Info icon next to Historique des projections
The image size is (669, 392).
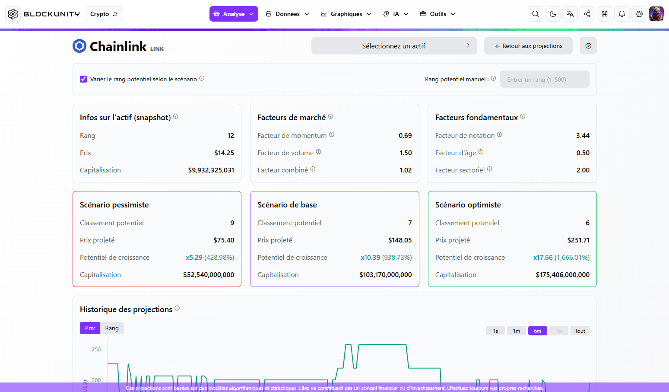[177, 308]
